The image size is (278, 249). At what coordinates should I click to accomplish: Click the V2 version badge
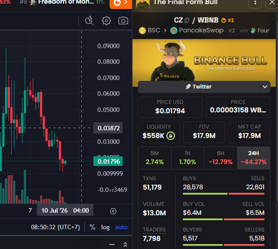coord(232,31)
